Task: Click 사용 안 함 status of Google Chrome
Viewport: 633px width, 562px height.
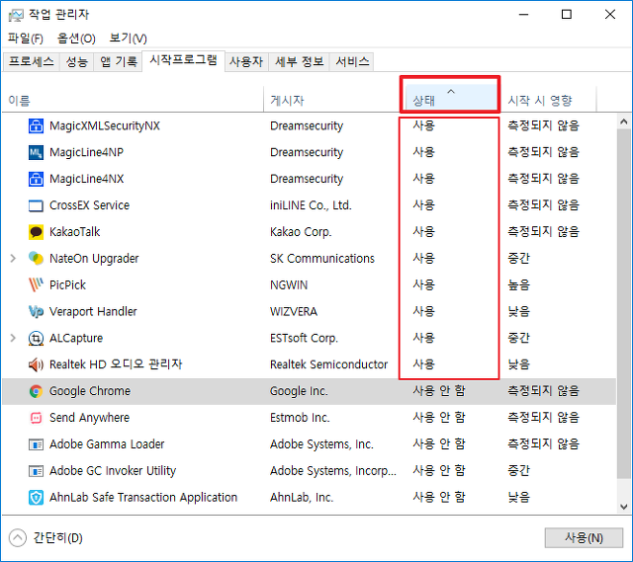Action: click(x=439, y=391)
